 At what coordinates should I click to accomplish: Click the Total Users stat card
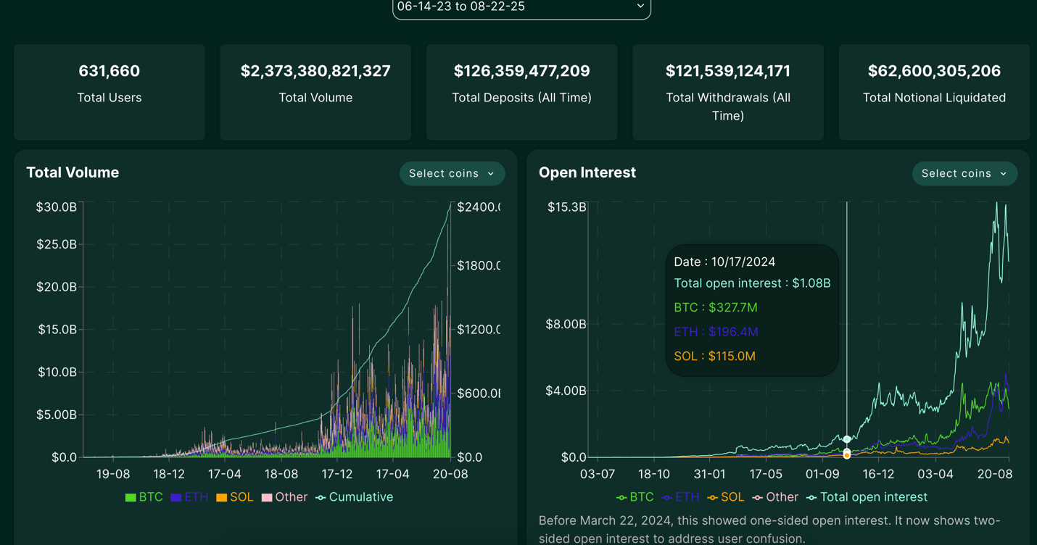coord(110,92)
